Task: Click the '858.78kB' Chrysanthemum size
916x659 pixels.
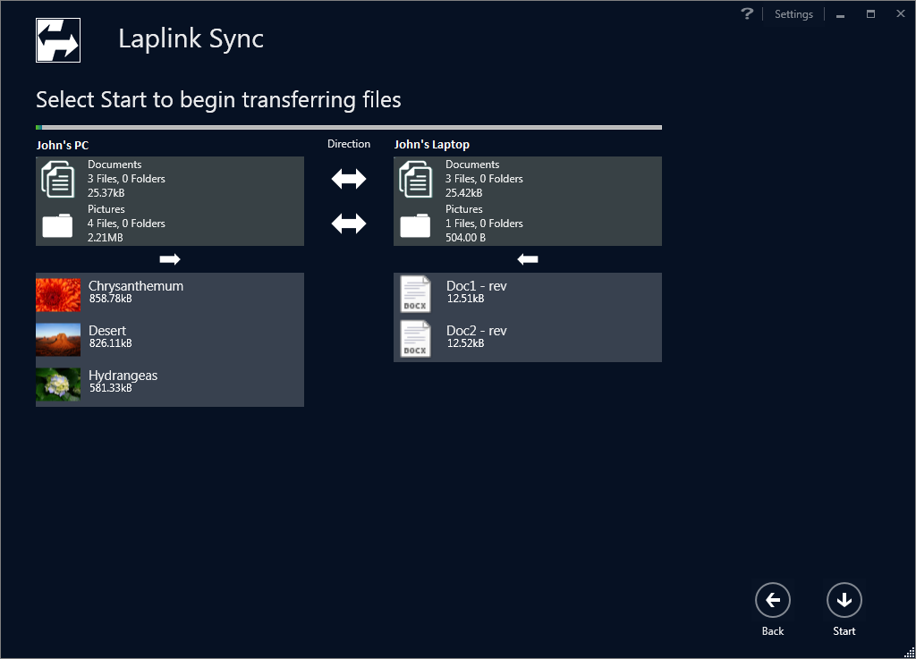Action: click(110, 299)
